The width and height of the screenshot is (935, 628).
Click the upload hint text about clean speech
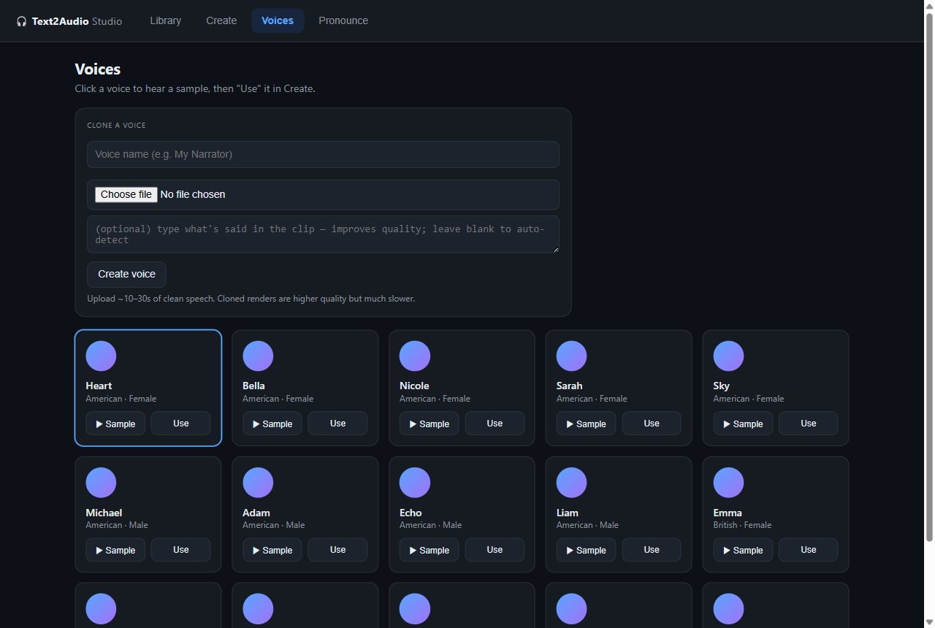coord(251,299)
